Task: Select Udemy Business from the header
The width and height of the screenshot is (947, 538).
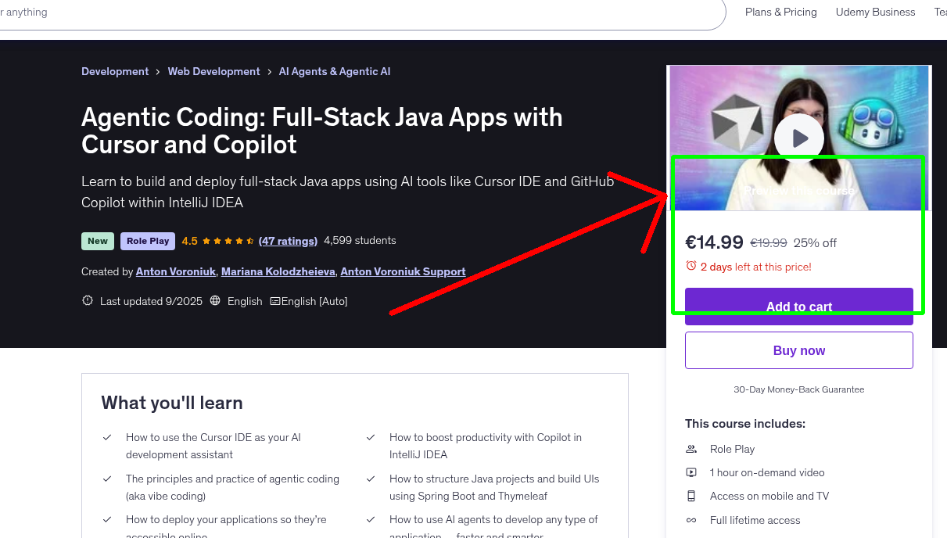Action: (875, 12)
